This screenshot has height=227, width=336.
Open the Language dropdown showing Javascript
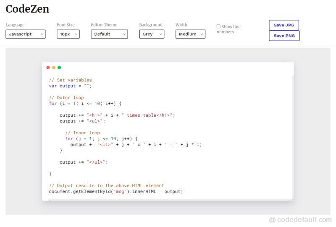tap(26, 34)
